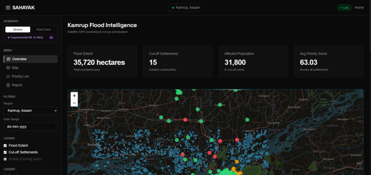371x175 pixels.
Task: Switch to the Real Event scenario
Action: 44,29
